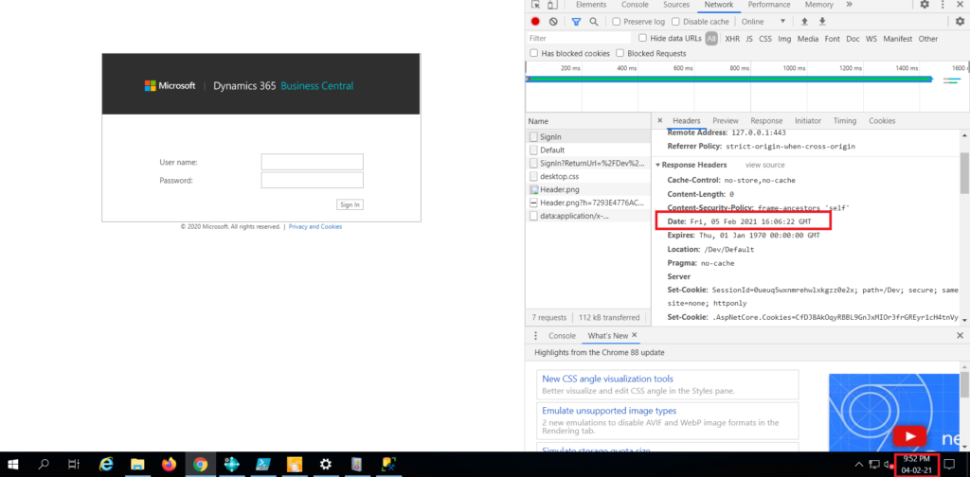The image size is (970, 477).
Task: Enable Preserve log checkbox
Action: pyautogui.click(x=616, y=22)
